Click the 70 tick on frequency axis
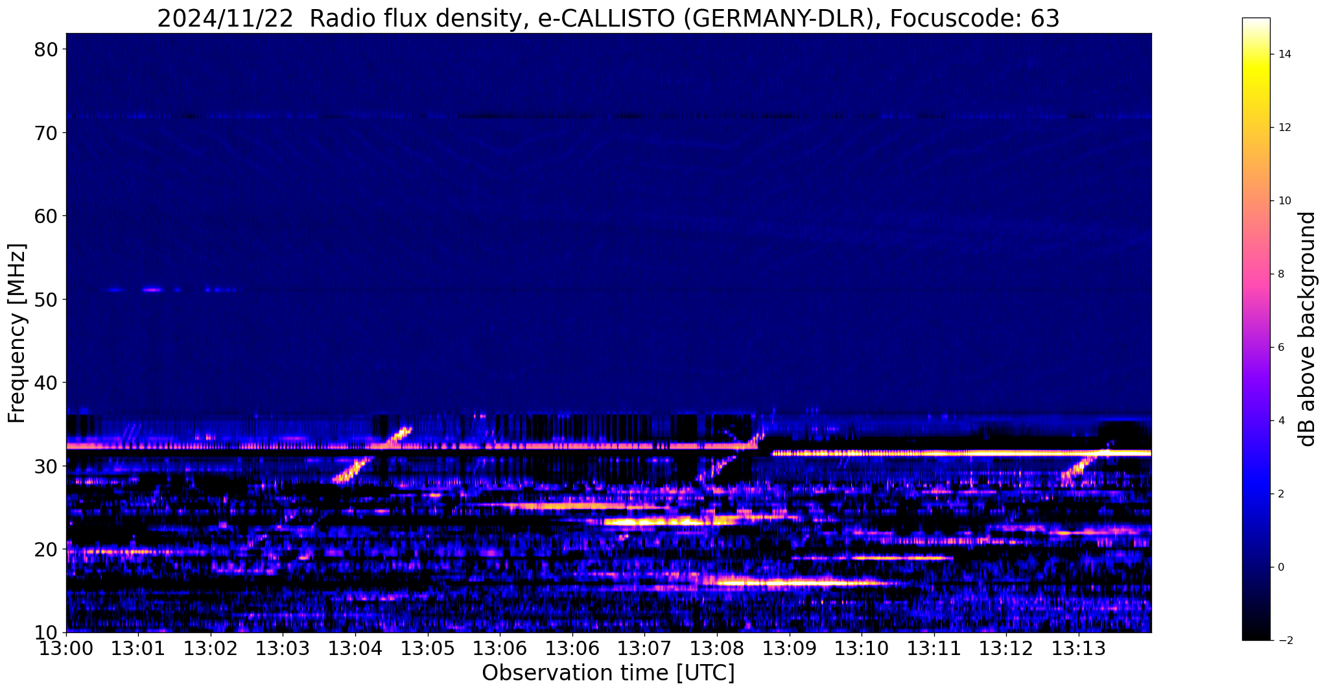 tap(45, 133)
